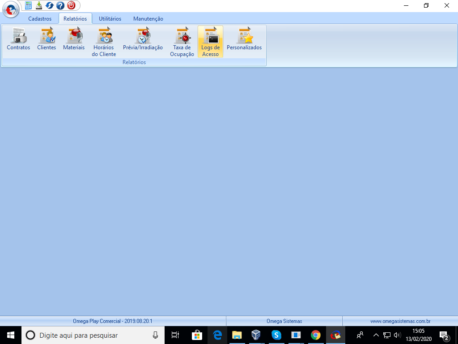The width and height of the screenshot is (458, 344).
Task: Click the red power button icon
Action: tap(71, 5)
